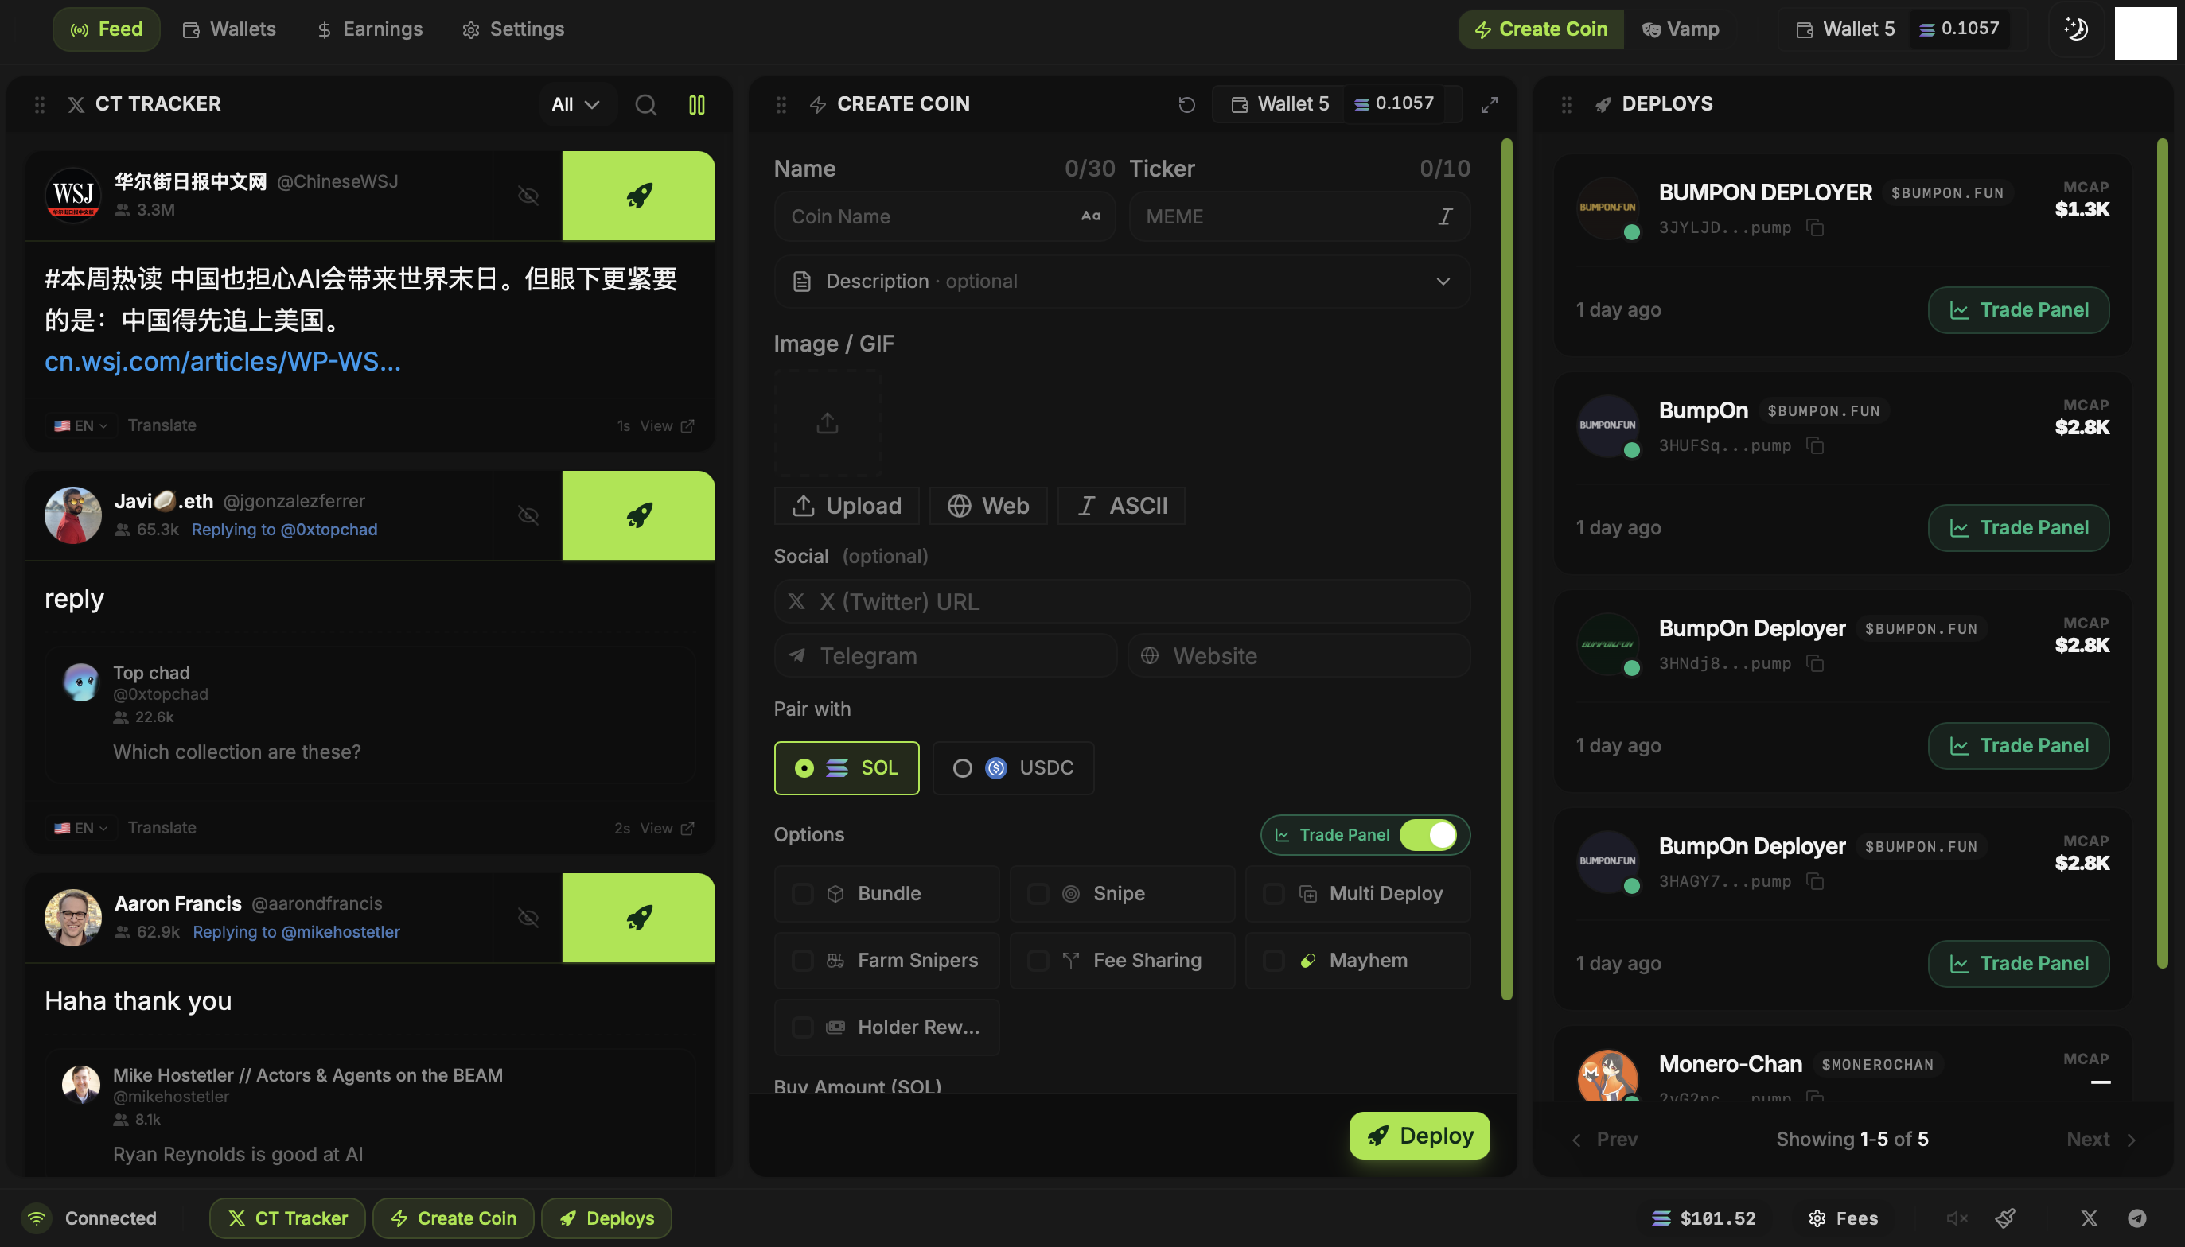Hide the Aaron Francis tweet
The height and width of the screenshot is (1247, 2185).
[x=528, y=917]
